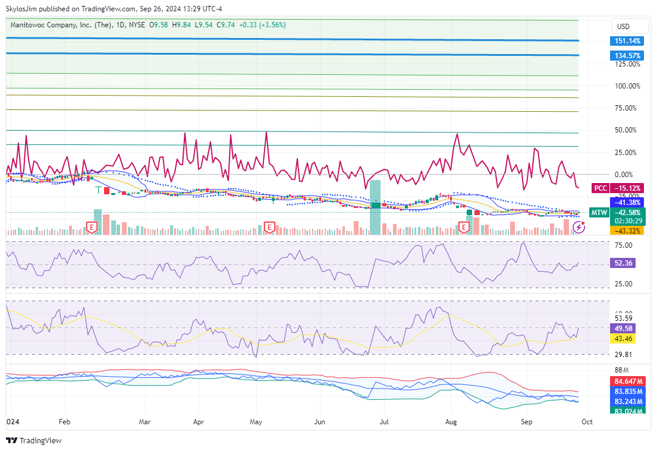This screenshot has height=451, width=657.
Task: Click the yellow 43.46 indicator label
Action: (x=624, y=338)
